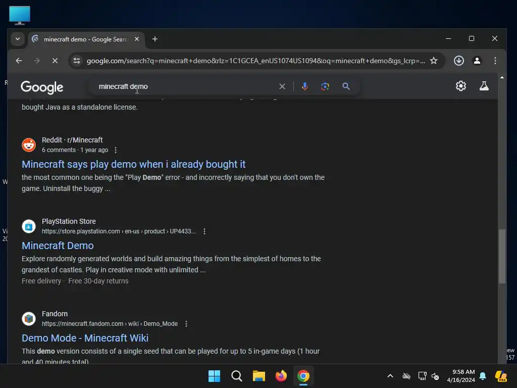This screenshot has width=517, height=388.
Task: Click the page vertical scrollbar thumb
Action: (502, 256)
